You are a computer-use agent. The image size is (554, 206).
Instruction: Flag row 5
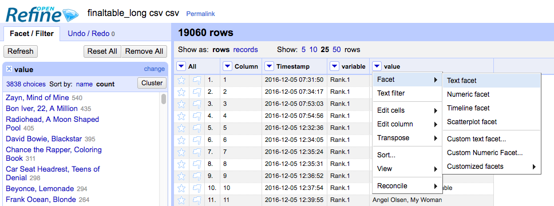[197, 128]
